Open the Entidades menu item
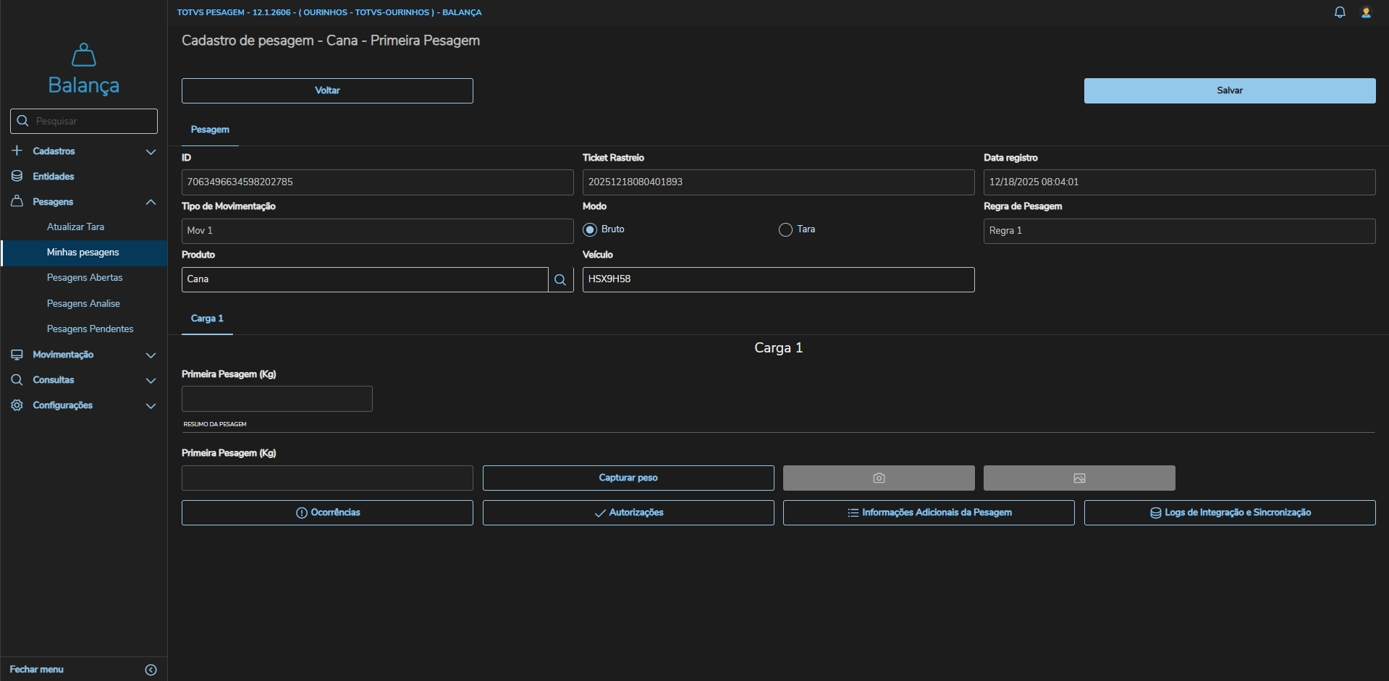The width and height of the screenshot is (1389, 681). coord(84,176)
